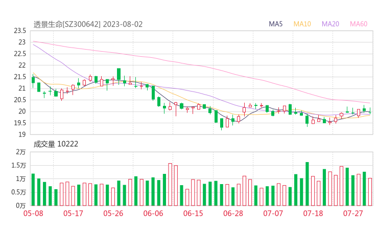Click the 成交量 10222 volume label

pos(56,144)
